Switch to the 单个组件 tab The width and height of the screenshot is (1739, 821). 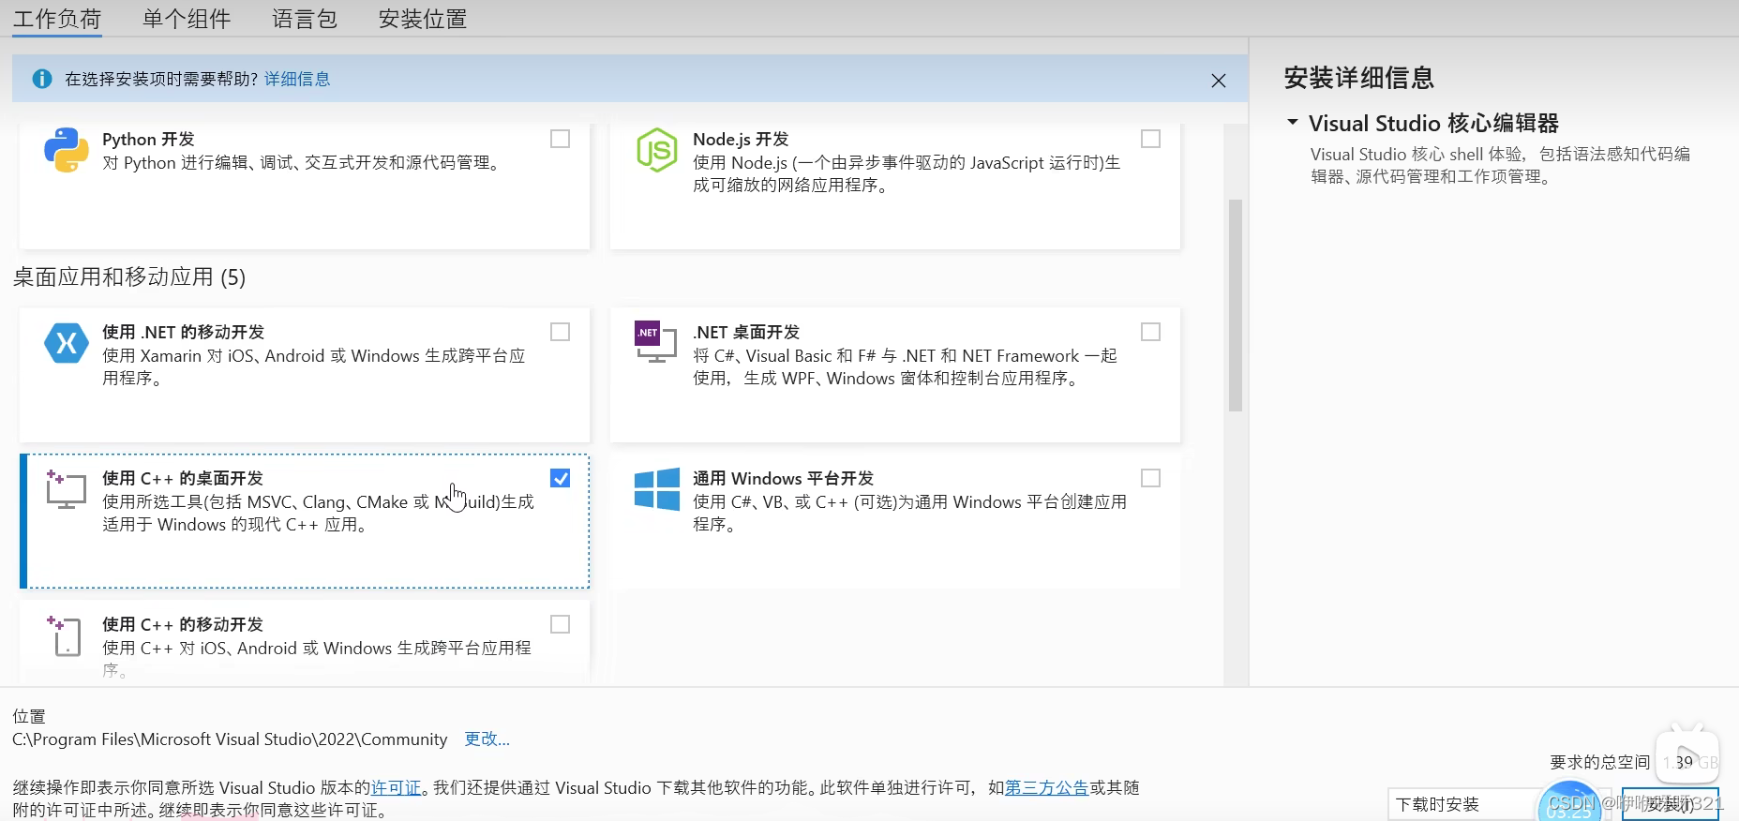click(187, 19)
